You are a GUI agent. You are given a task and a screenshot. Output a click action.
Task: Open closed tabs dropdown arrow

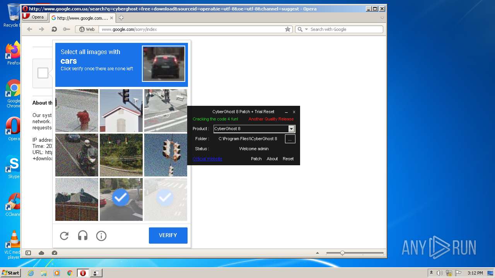(382, 18)
